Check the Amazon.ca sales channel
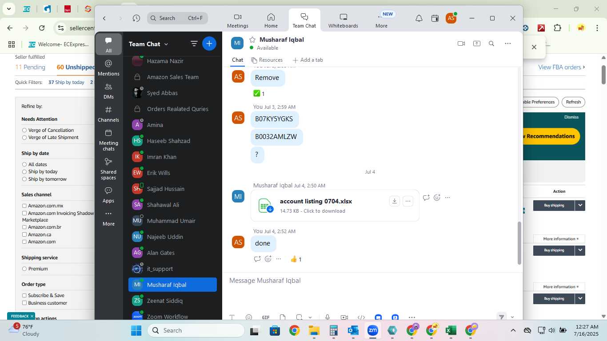The height and width of the screenshot is (341, 607). 24,234
